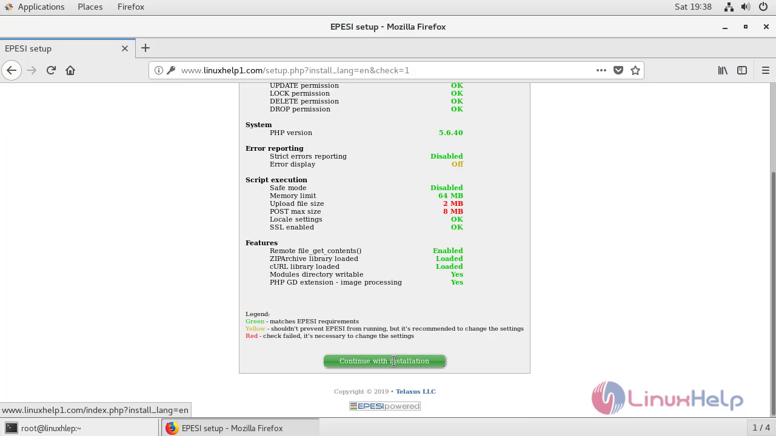Click the saved login key icon
Screen dimensions: 776x436
[x=171, y=70]
